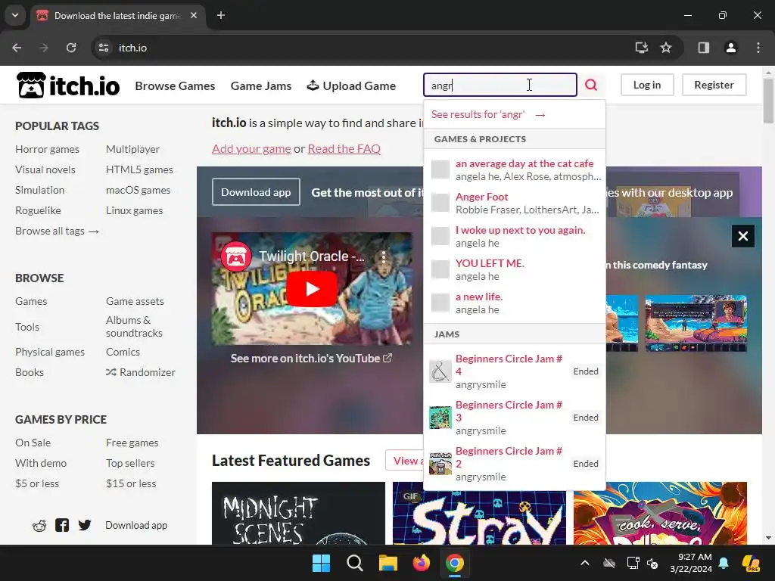Launch Firefox from the taskbar

tap(421, 563)
